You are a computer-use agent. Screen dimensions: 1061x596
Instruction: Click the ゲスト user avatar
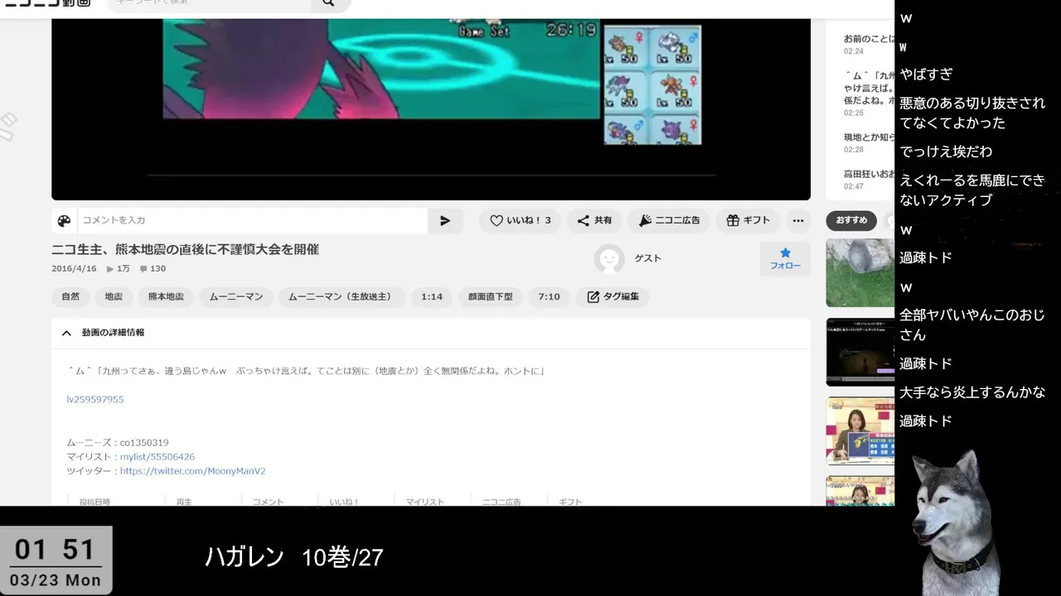(609, 259)
